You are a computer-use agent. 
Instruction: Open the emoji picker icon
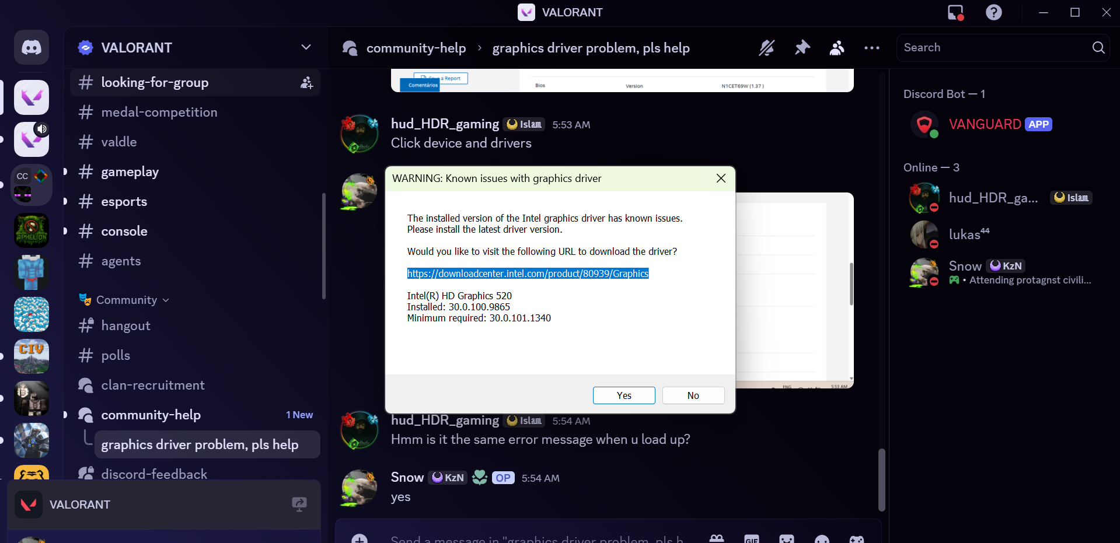[x=822, y=540]
